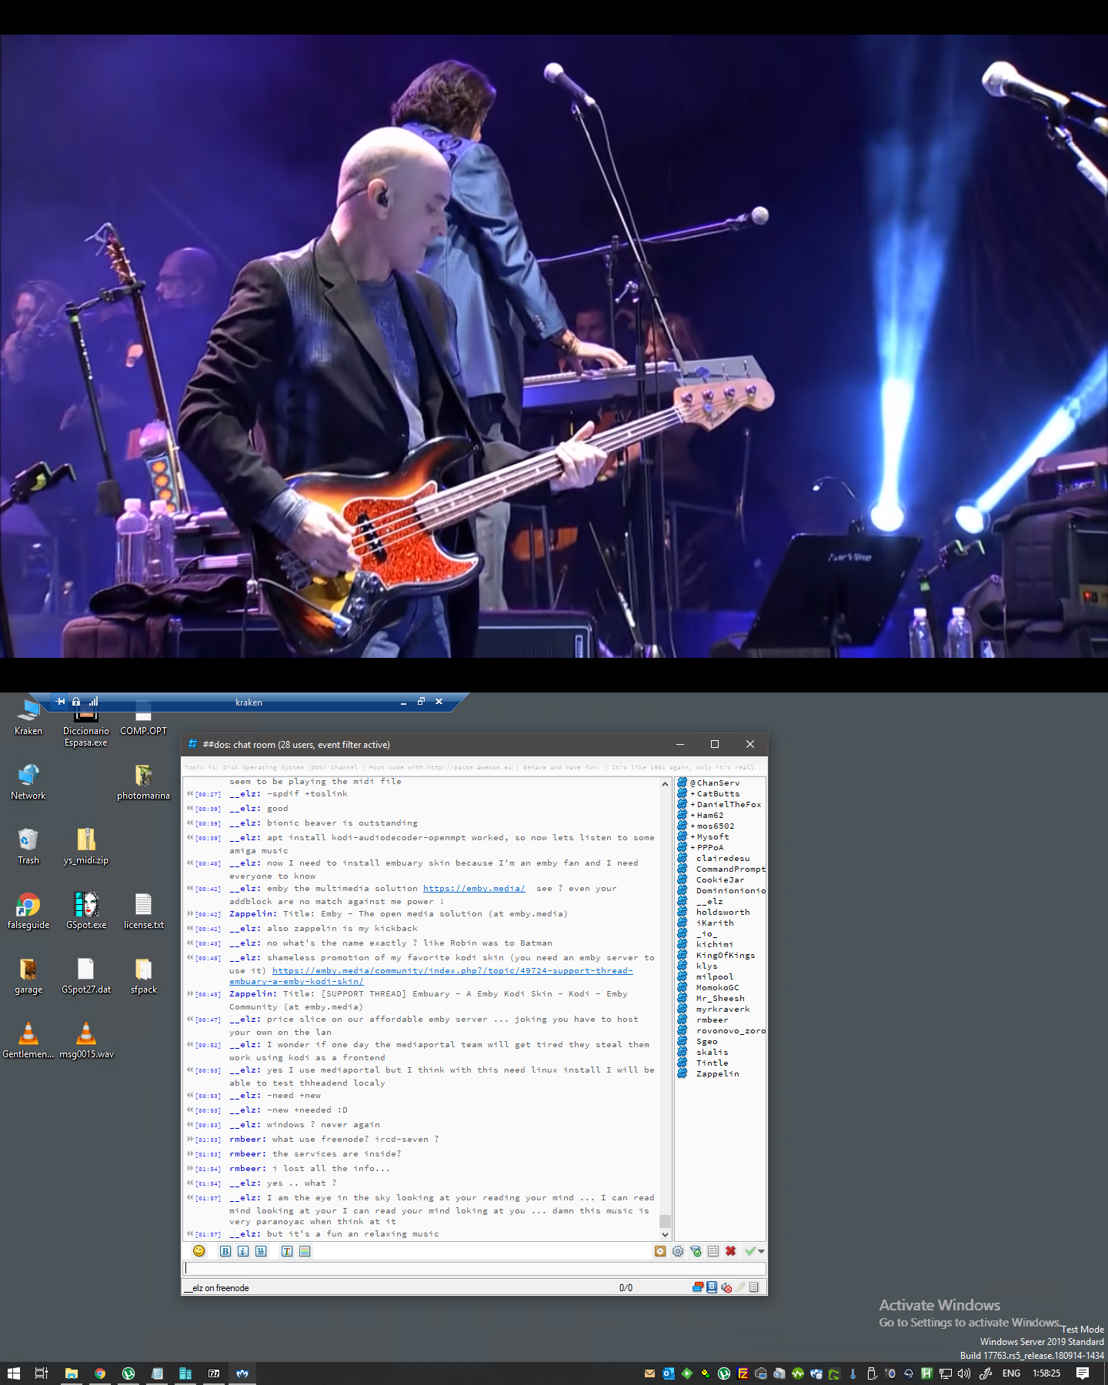
Task: Click the ENG language indicator
Action: coord(1011,1373)
